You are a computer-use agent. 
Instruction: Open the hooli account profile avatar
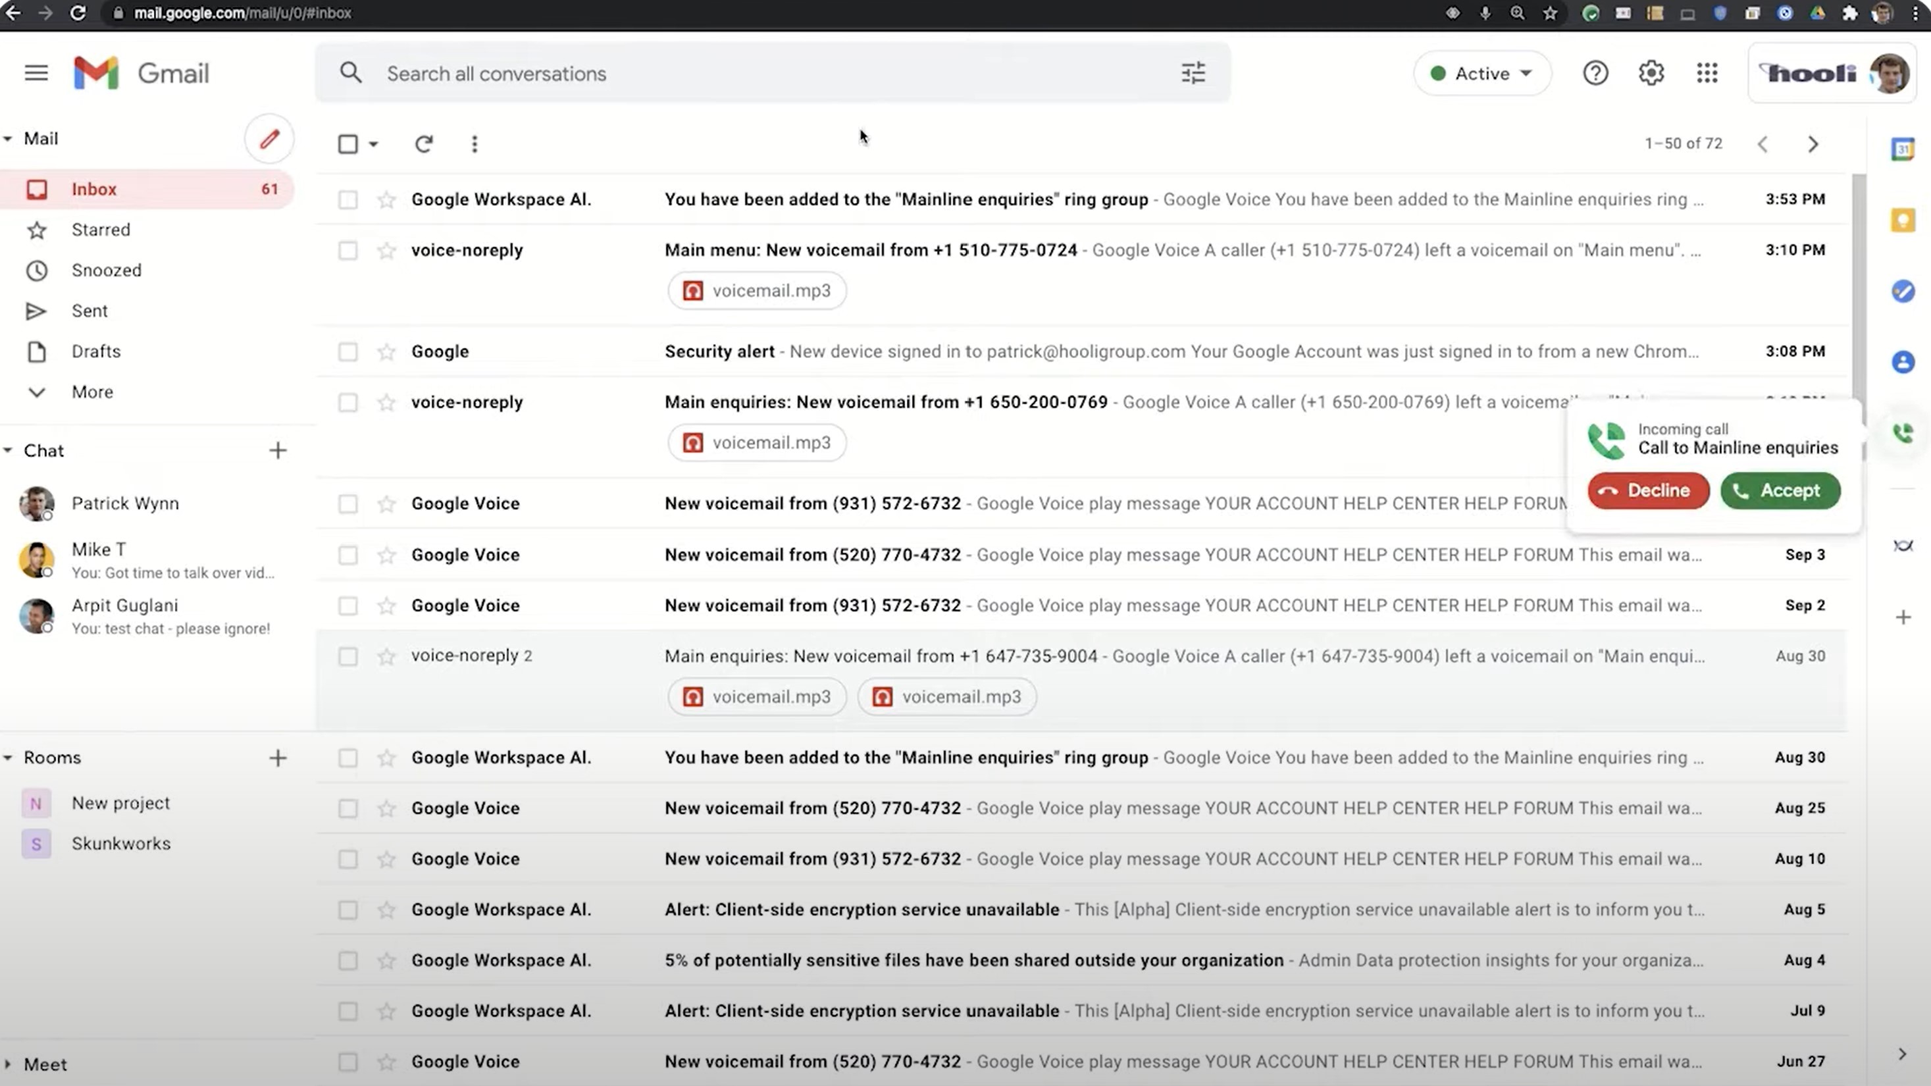tap(1889, 74)
